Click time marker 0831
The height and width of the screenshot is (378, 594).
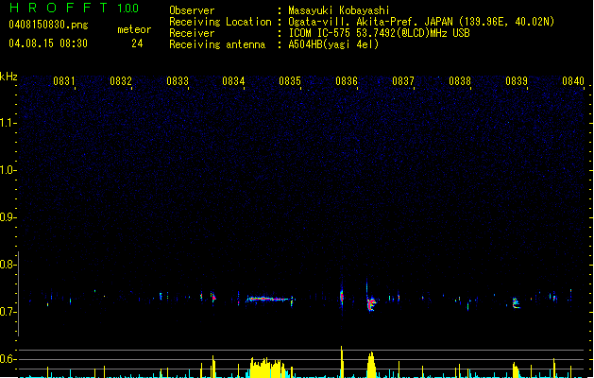click(63, 81)
